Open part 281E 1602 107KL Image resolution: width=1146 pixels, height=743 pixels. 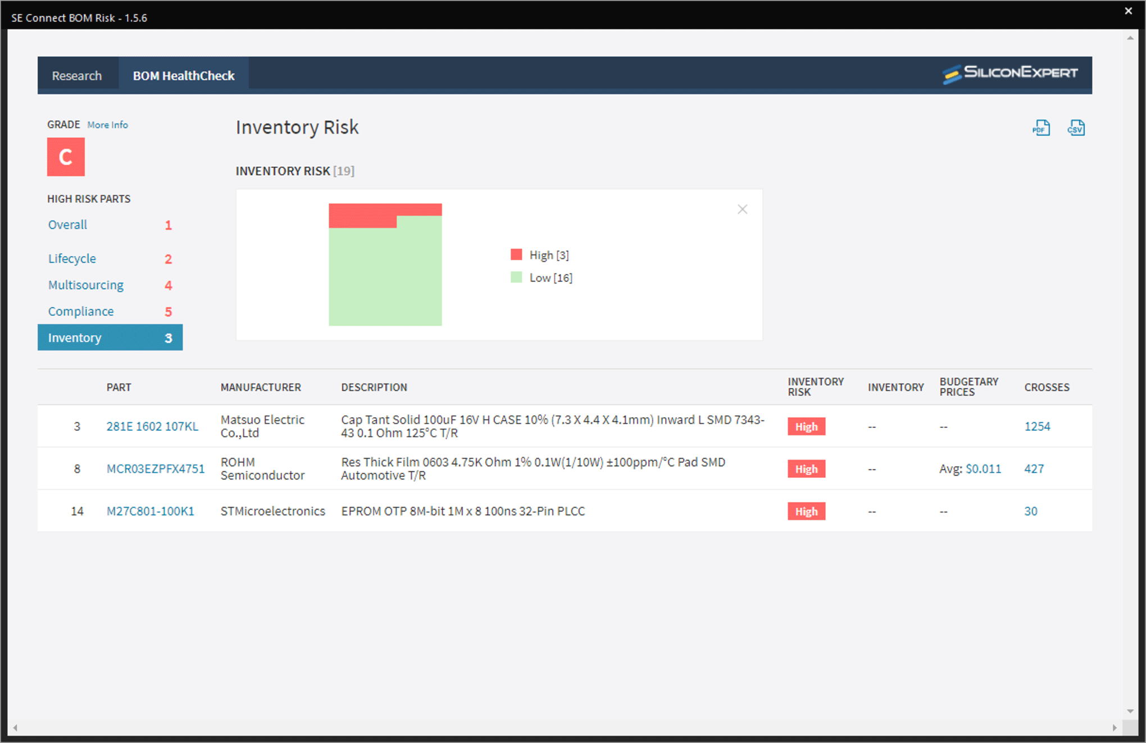152,426
